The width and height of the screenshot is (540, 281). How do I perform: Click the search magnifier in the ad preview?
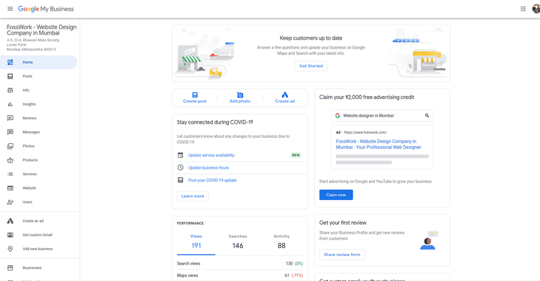click(427, 115)
